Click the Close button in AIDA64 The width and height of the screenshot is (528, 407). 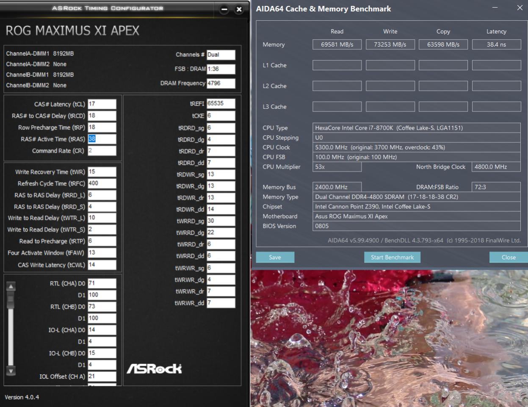(x=509, y=257)
